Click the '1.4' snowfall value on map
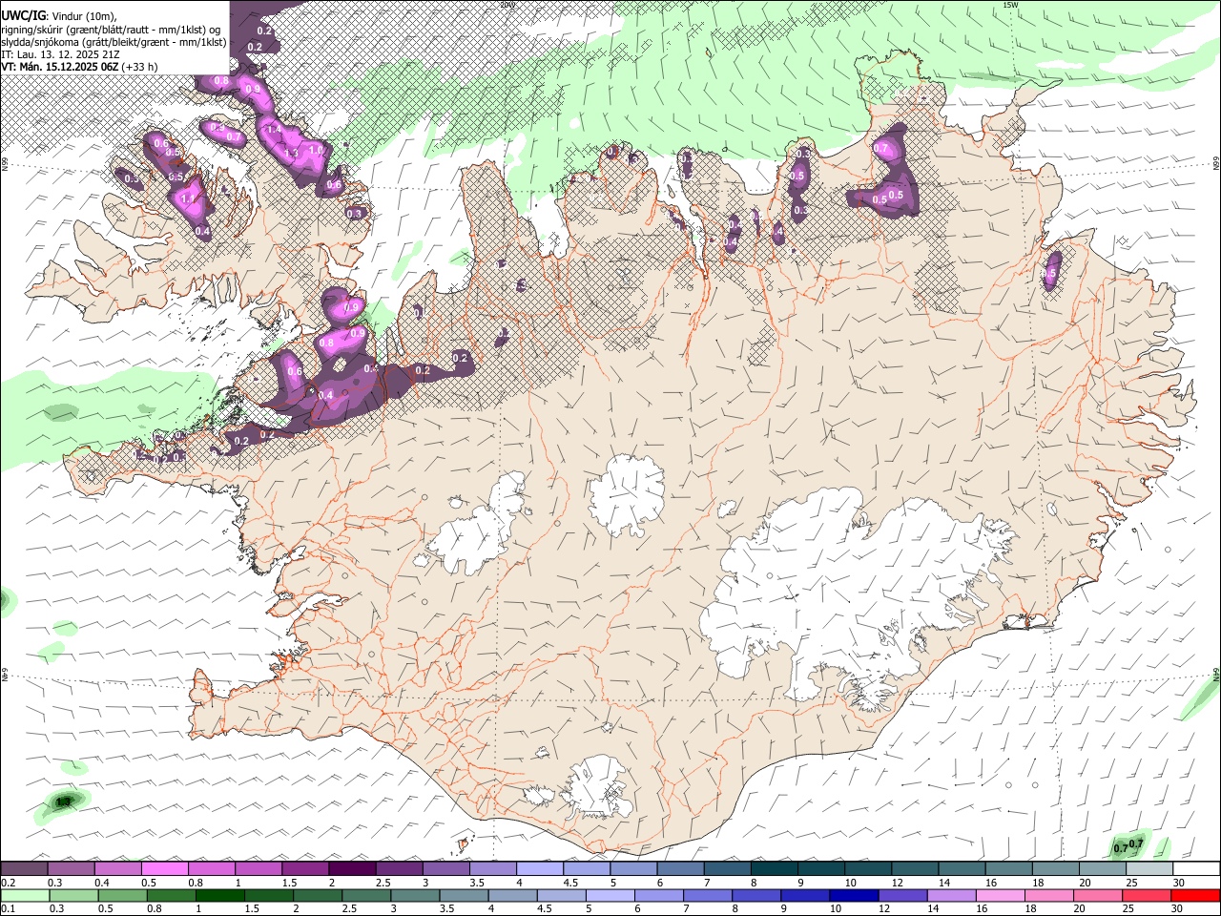1221x916 pixels. 273,130
